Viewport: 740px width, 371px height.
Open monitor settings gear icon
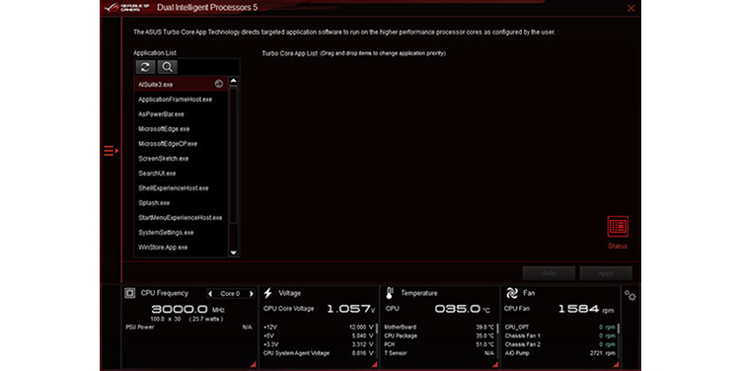click(630, 295)
